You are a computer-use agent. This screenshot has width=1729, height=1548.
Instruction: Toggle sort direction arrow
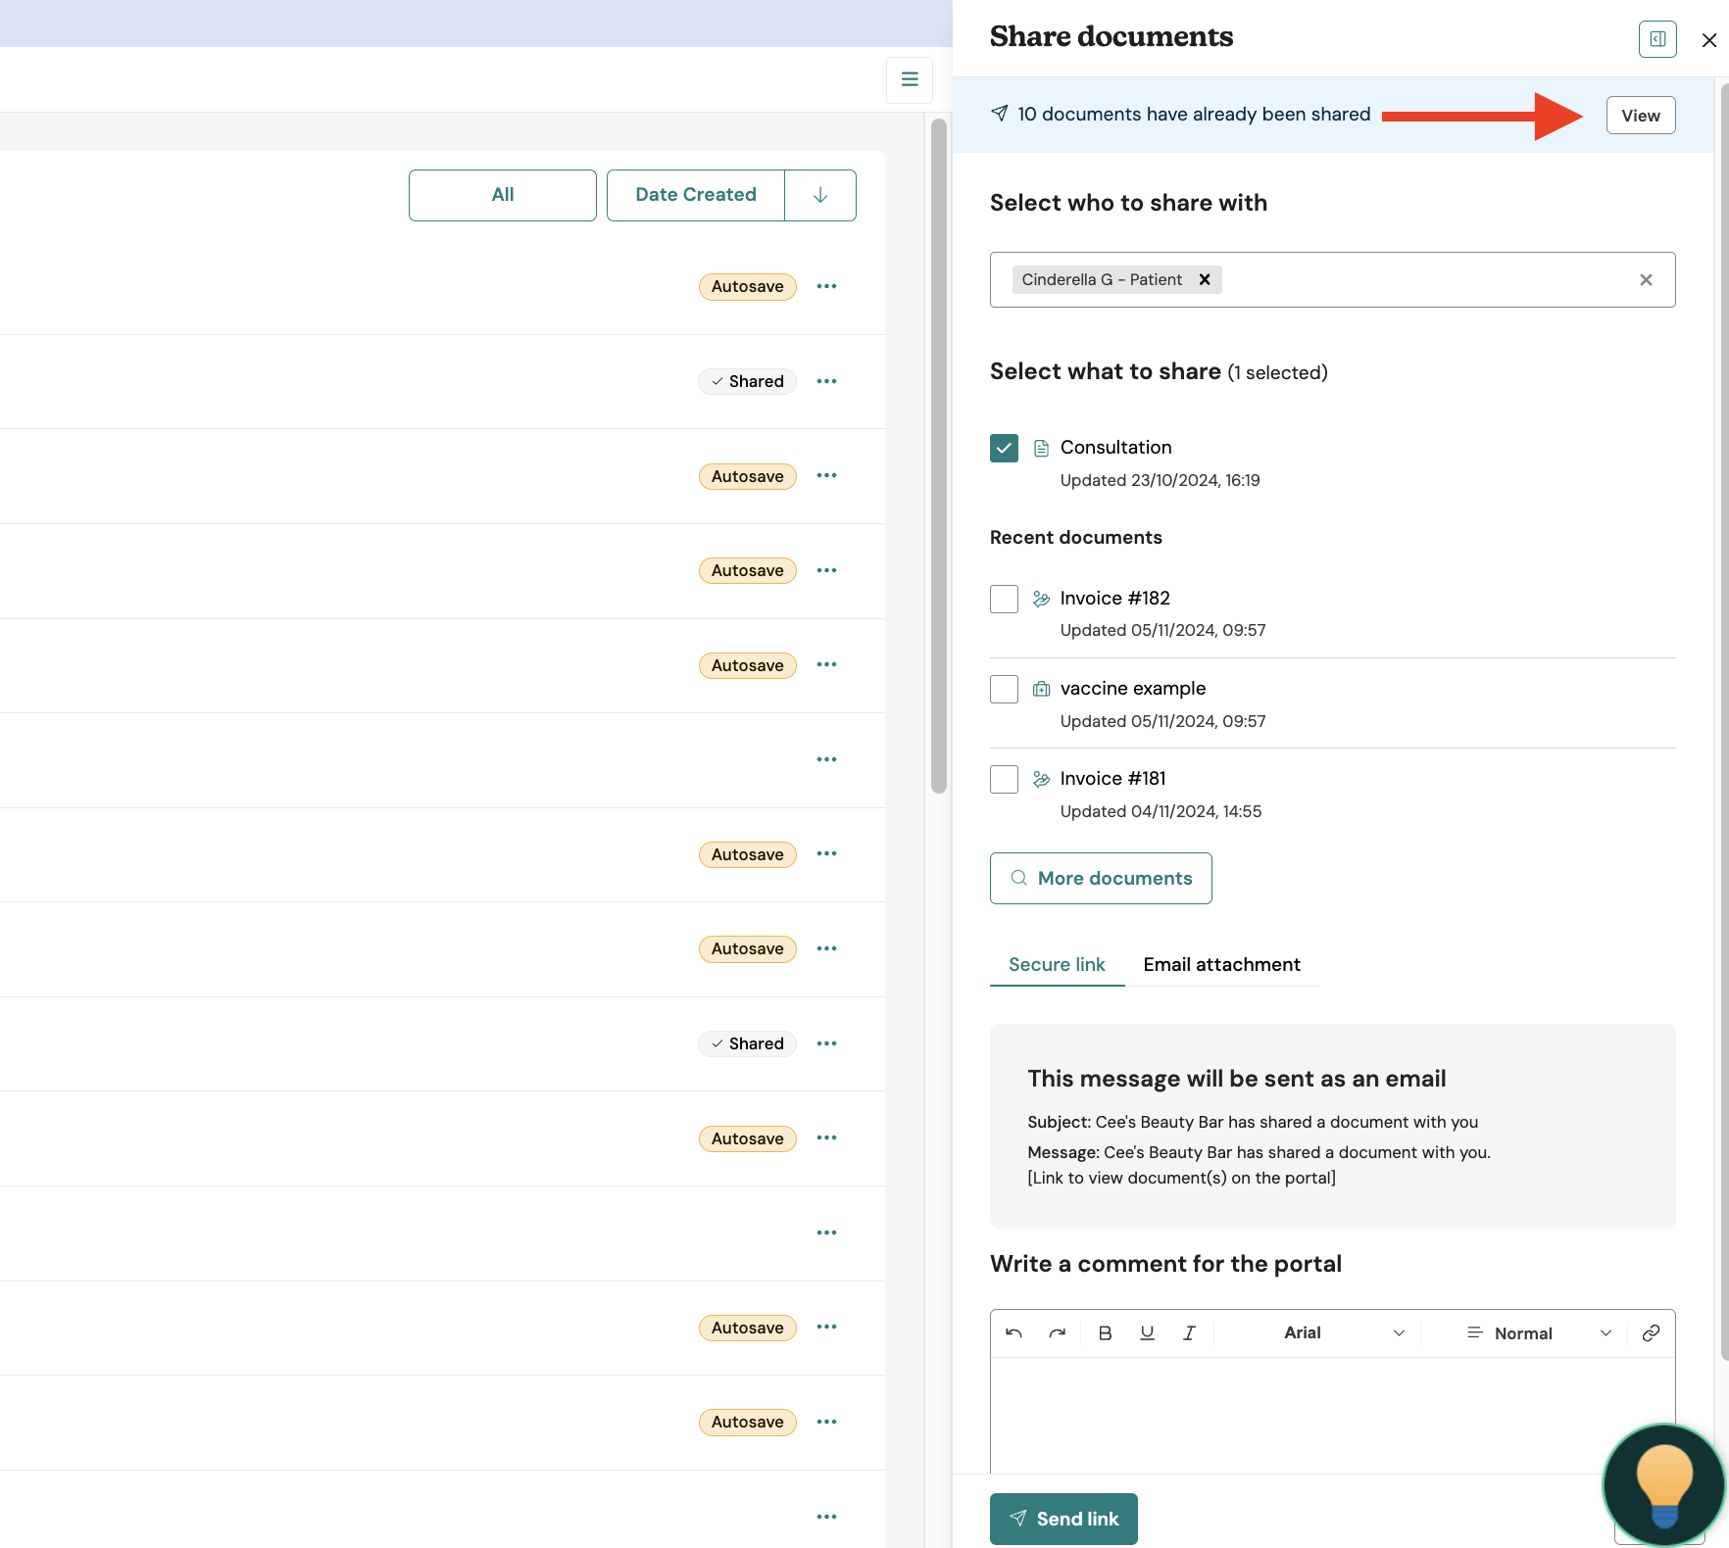pyautogui.click(x=820, y=195)
